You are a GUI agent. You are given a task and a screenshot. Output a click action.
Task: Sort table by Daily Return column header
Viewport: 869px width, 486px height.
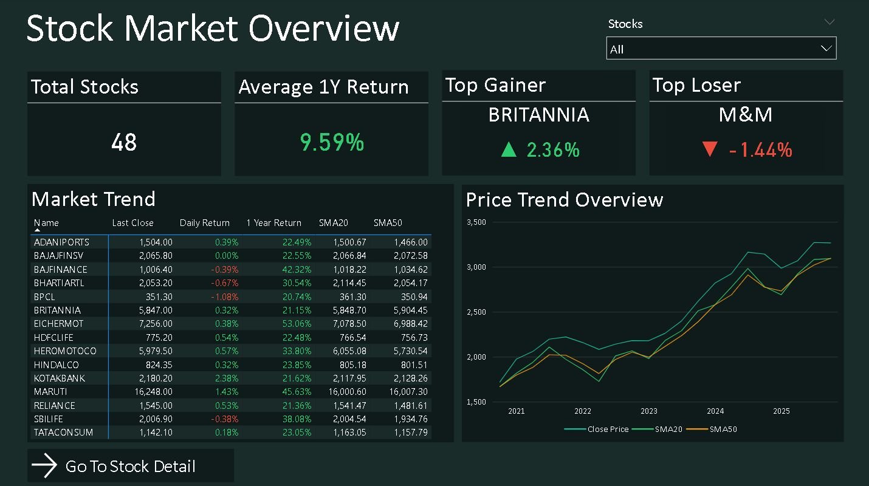point(205,223)
